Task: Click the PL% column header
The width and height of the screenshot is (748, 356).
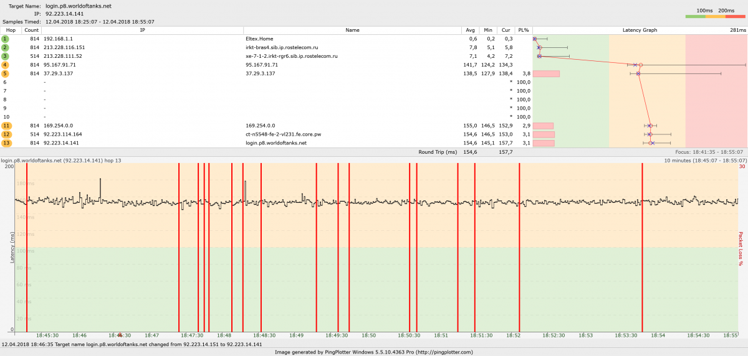Action: coord(524,30)
